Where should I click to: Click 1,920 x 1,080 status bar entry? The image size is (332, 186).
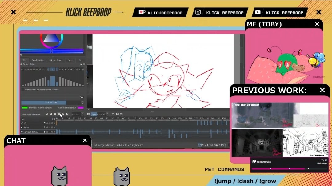(x=212, y=145)
